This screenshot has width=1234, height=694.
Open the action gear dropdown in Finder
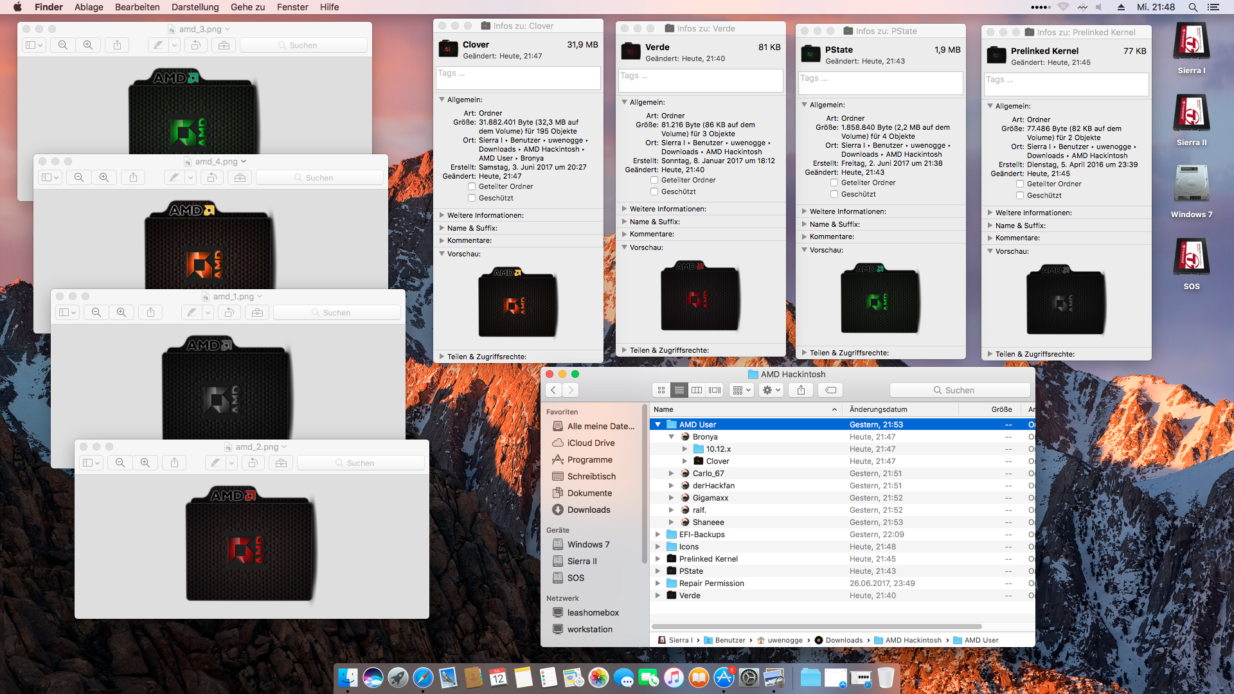(x=770, y=390)
